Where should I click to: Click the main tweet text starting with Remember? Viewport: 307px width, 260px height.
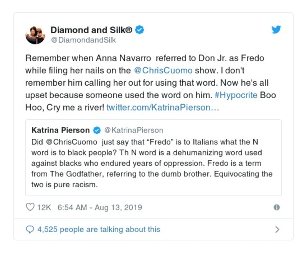tap(146, 83)
